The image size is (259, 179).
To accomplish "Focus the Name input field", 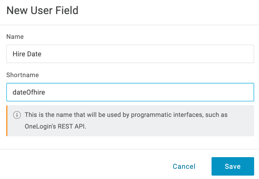I will pos(130,54).
